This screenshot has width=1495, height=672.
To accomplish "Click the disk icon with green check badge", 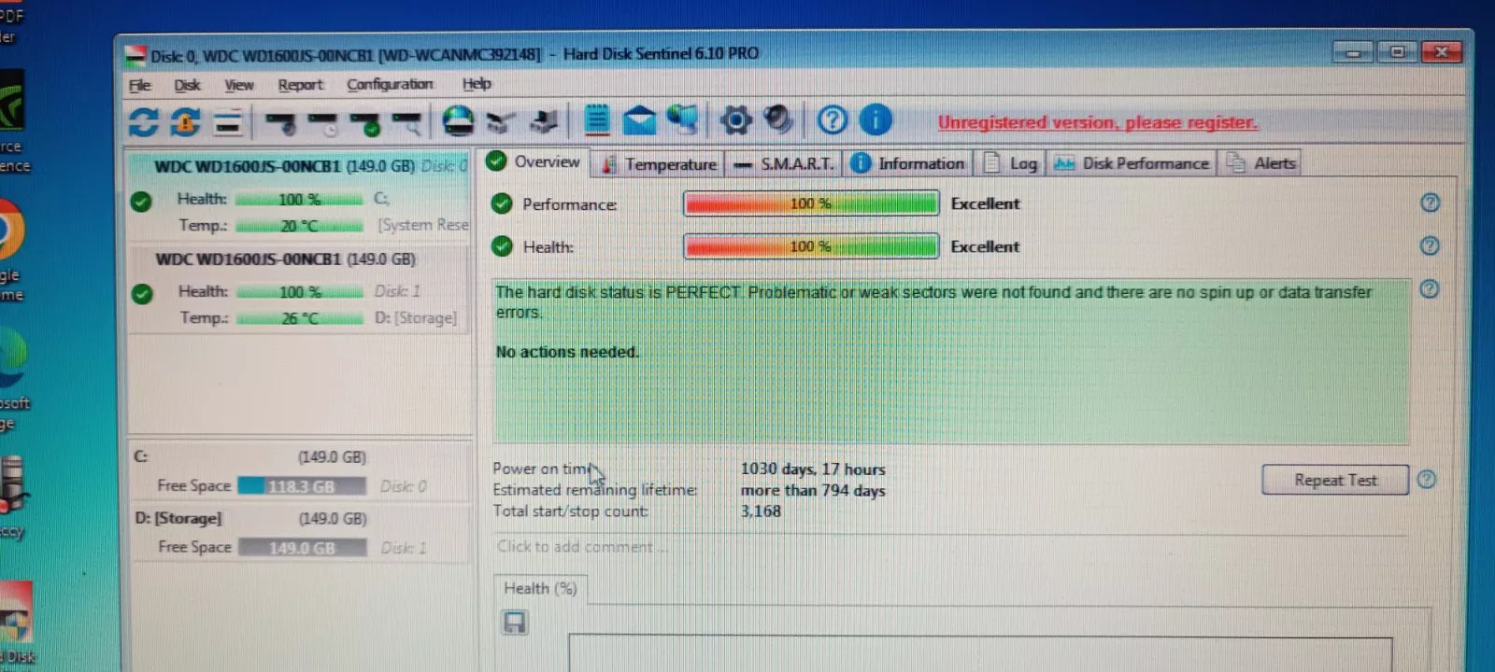I will [365, 122].
